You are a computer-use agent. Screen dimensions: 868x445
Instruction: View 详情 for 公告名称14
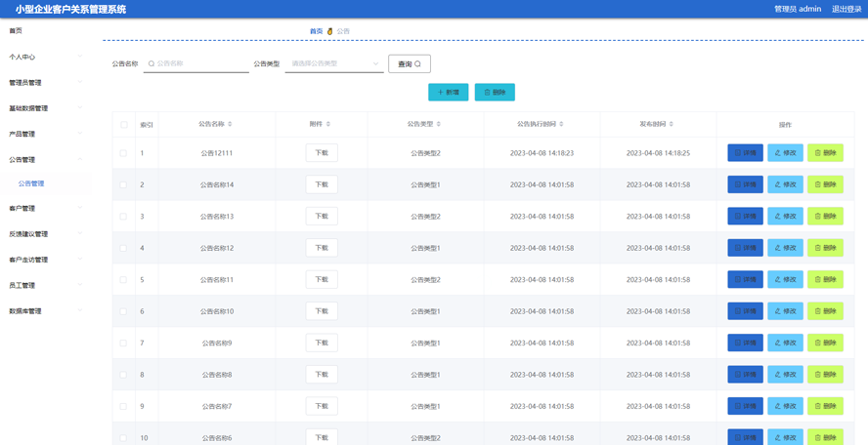(745, 184)
